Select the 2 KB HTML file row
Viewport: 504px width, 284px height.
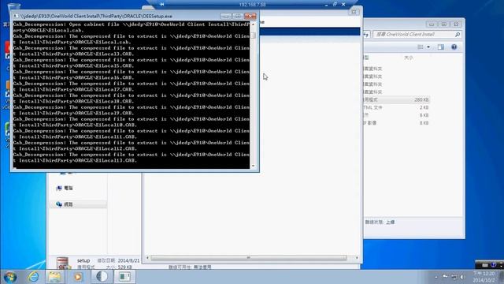pyautogui.click(x=396, y=107)
